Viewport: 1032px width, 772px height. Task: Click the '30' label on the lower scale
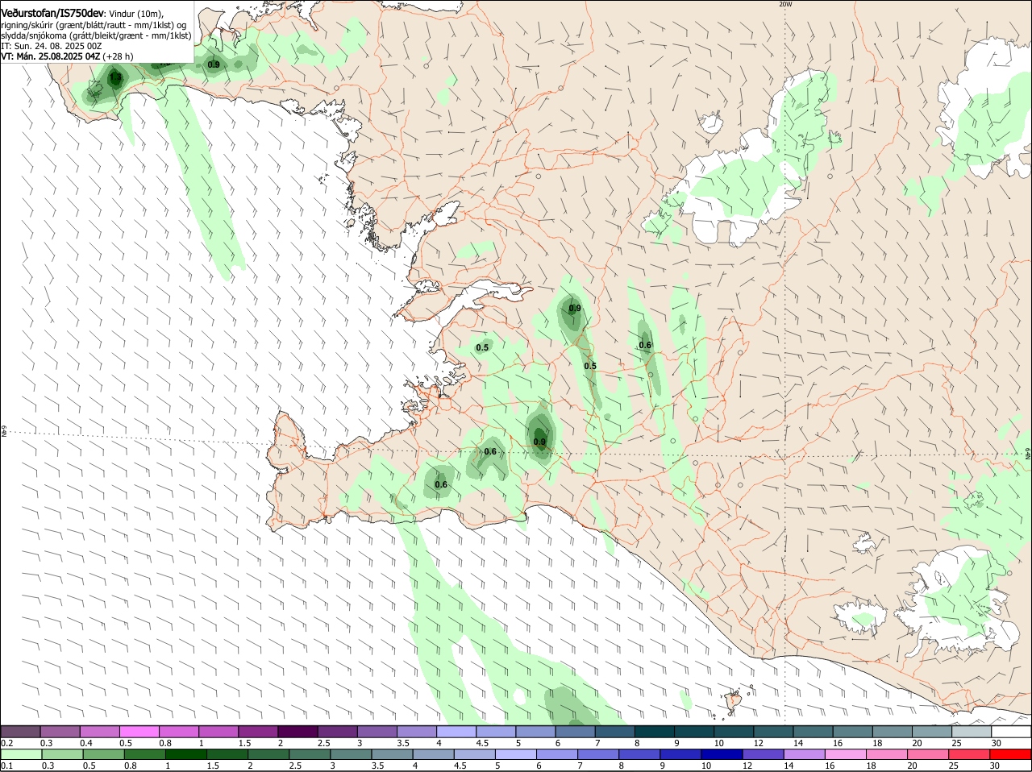coord(995,766)
